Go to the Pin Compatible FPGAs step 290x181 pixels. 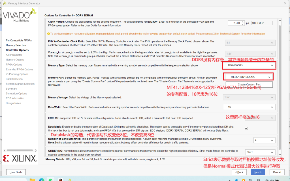pos(19,40)
